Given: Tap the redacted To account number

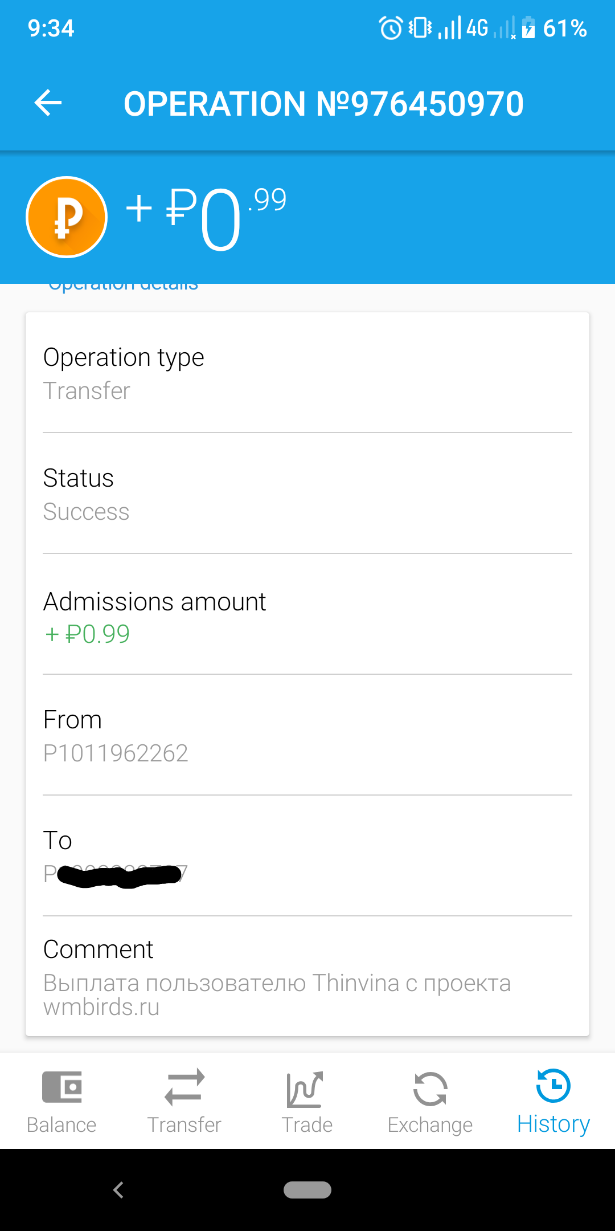Looking at the screenshot, I should (x=116, y=874).
